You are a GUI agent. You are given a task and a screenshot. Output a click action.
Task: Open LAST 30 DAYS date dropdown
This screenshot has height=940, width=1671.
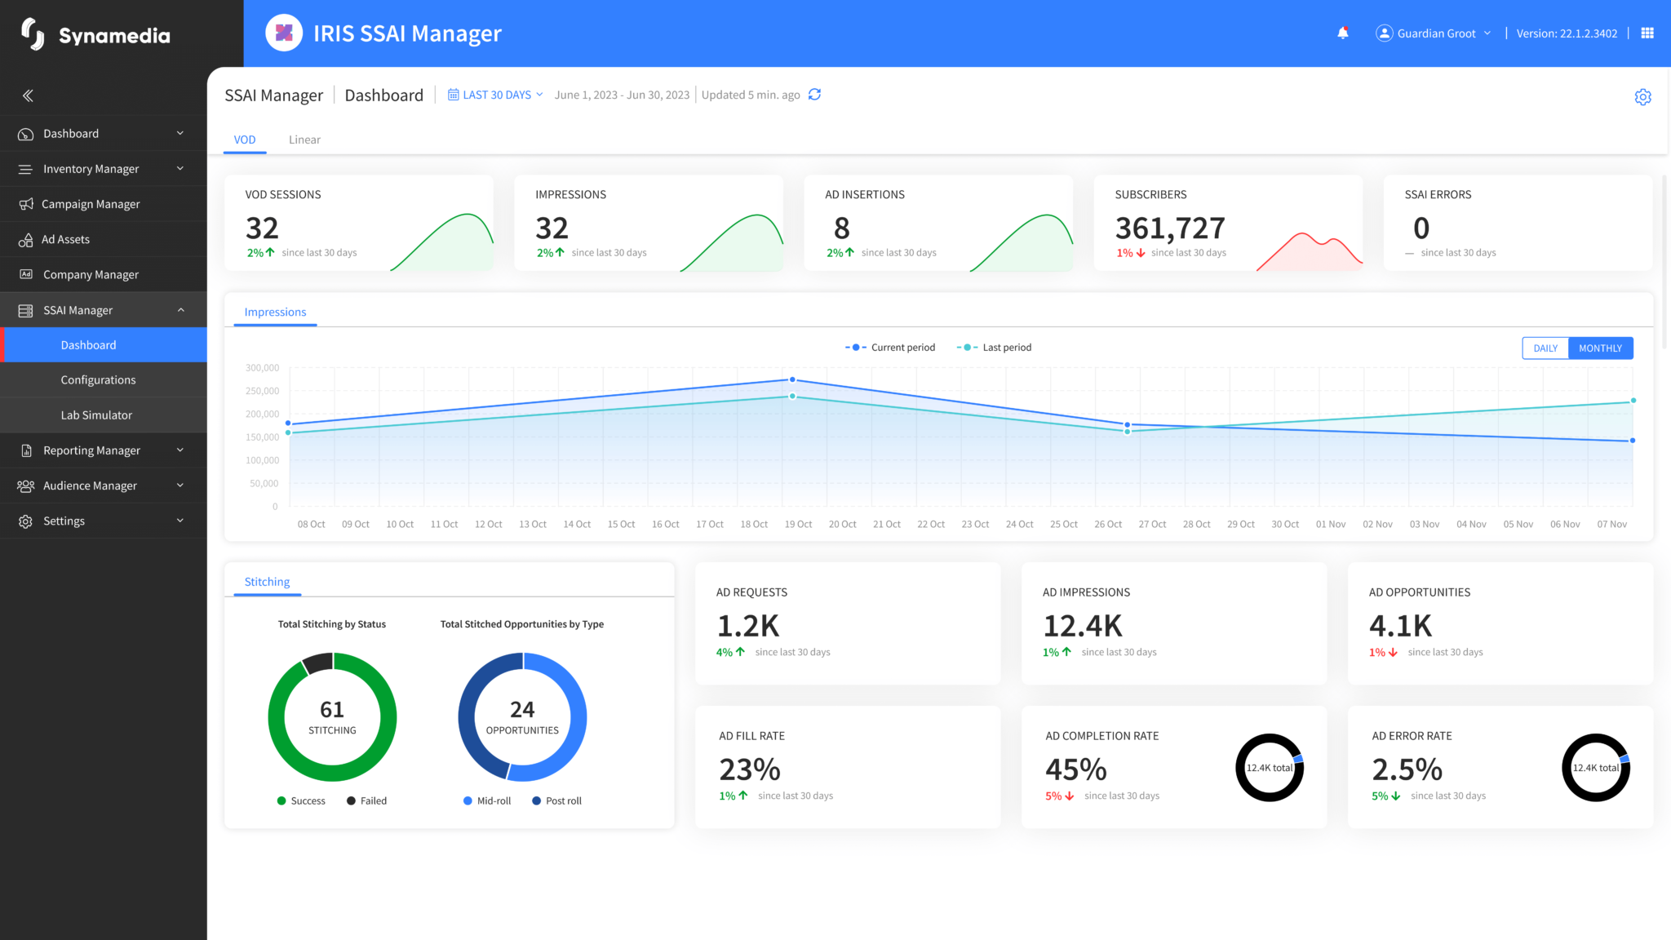pos(495,95)
